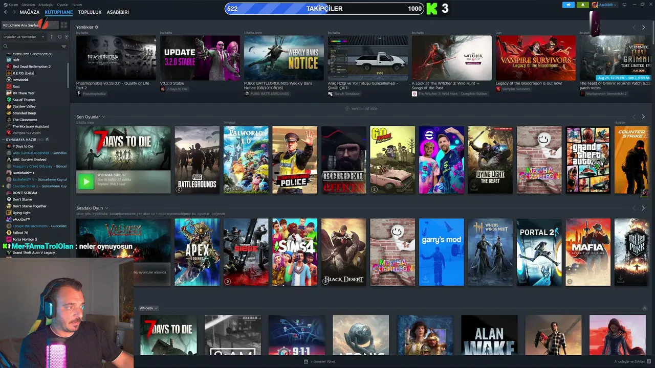Screen dimensions: 655x368
Task: Click the Don't Starve icon in sidebar
Action: coord(9,199)
